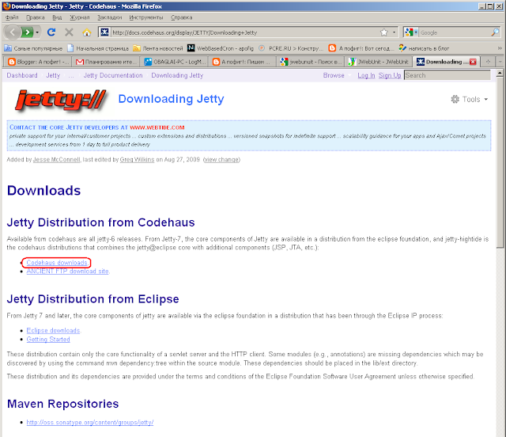Switch to the Gmail Планирование tab
The width and height of the screenshot is (506, 437).
pos(106,62)
